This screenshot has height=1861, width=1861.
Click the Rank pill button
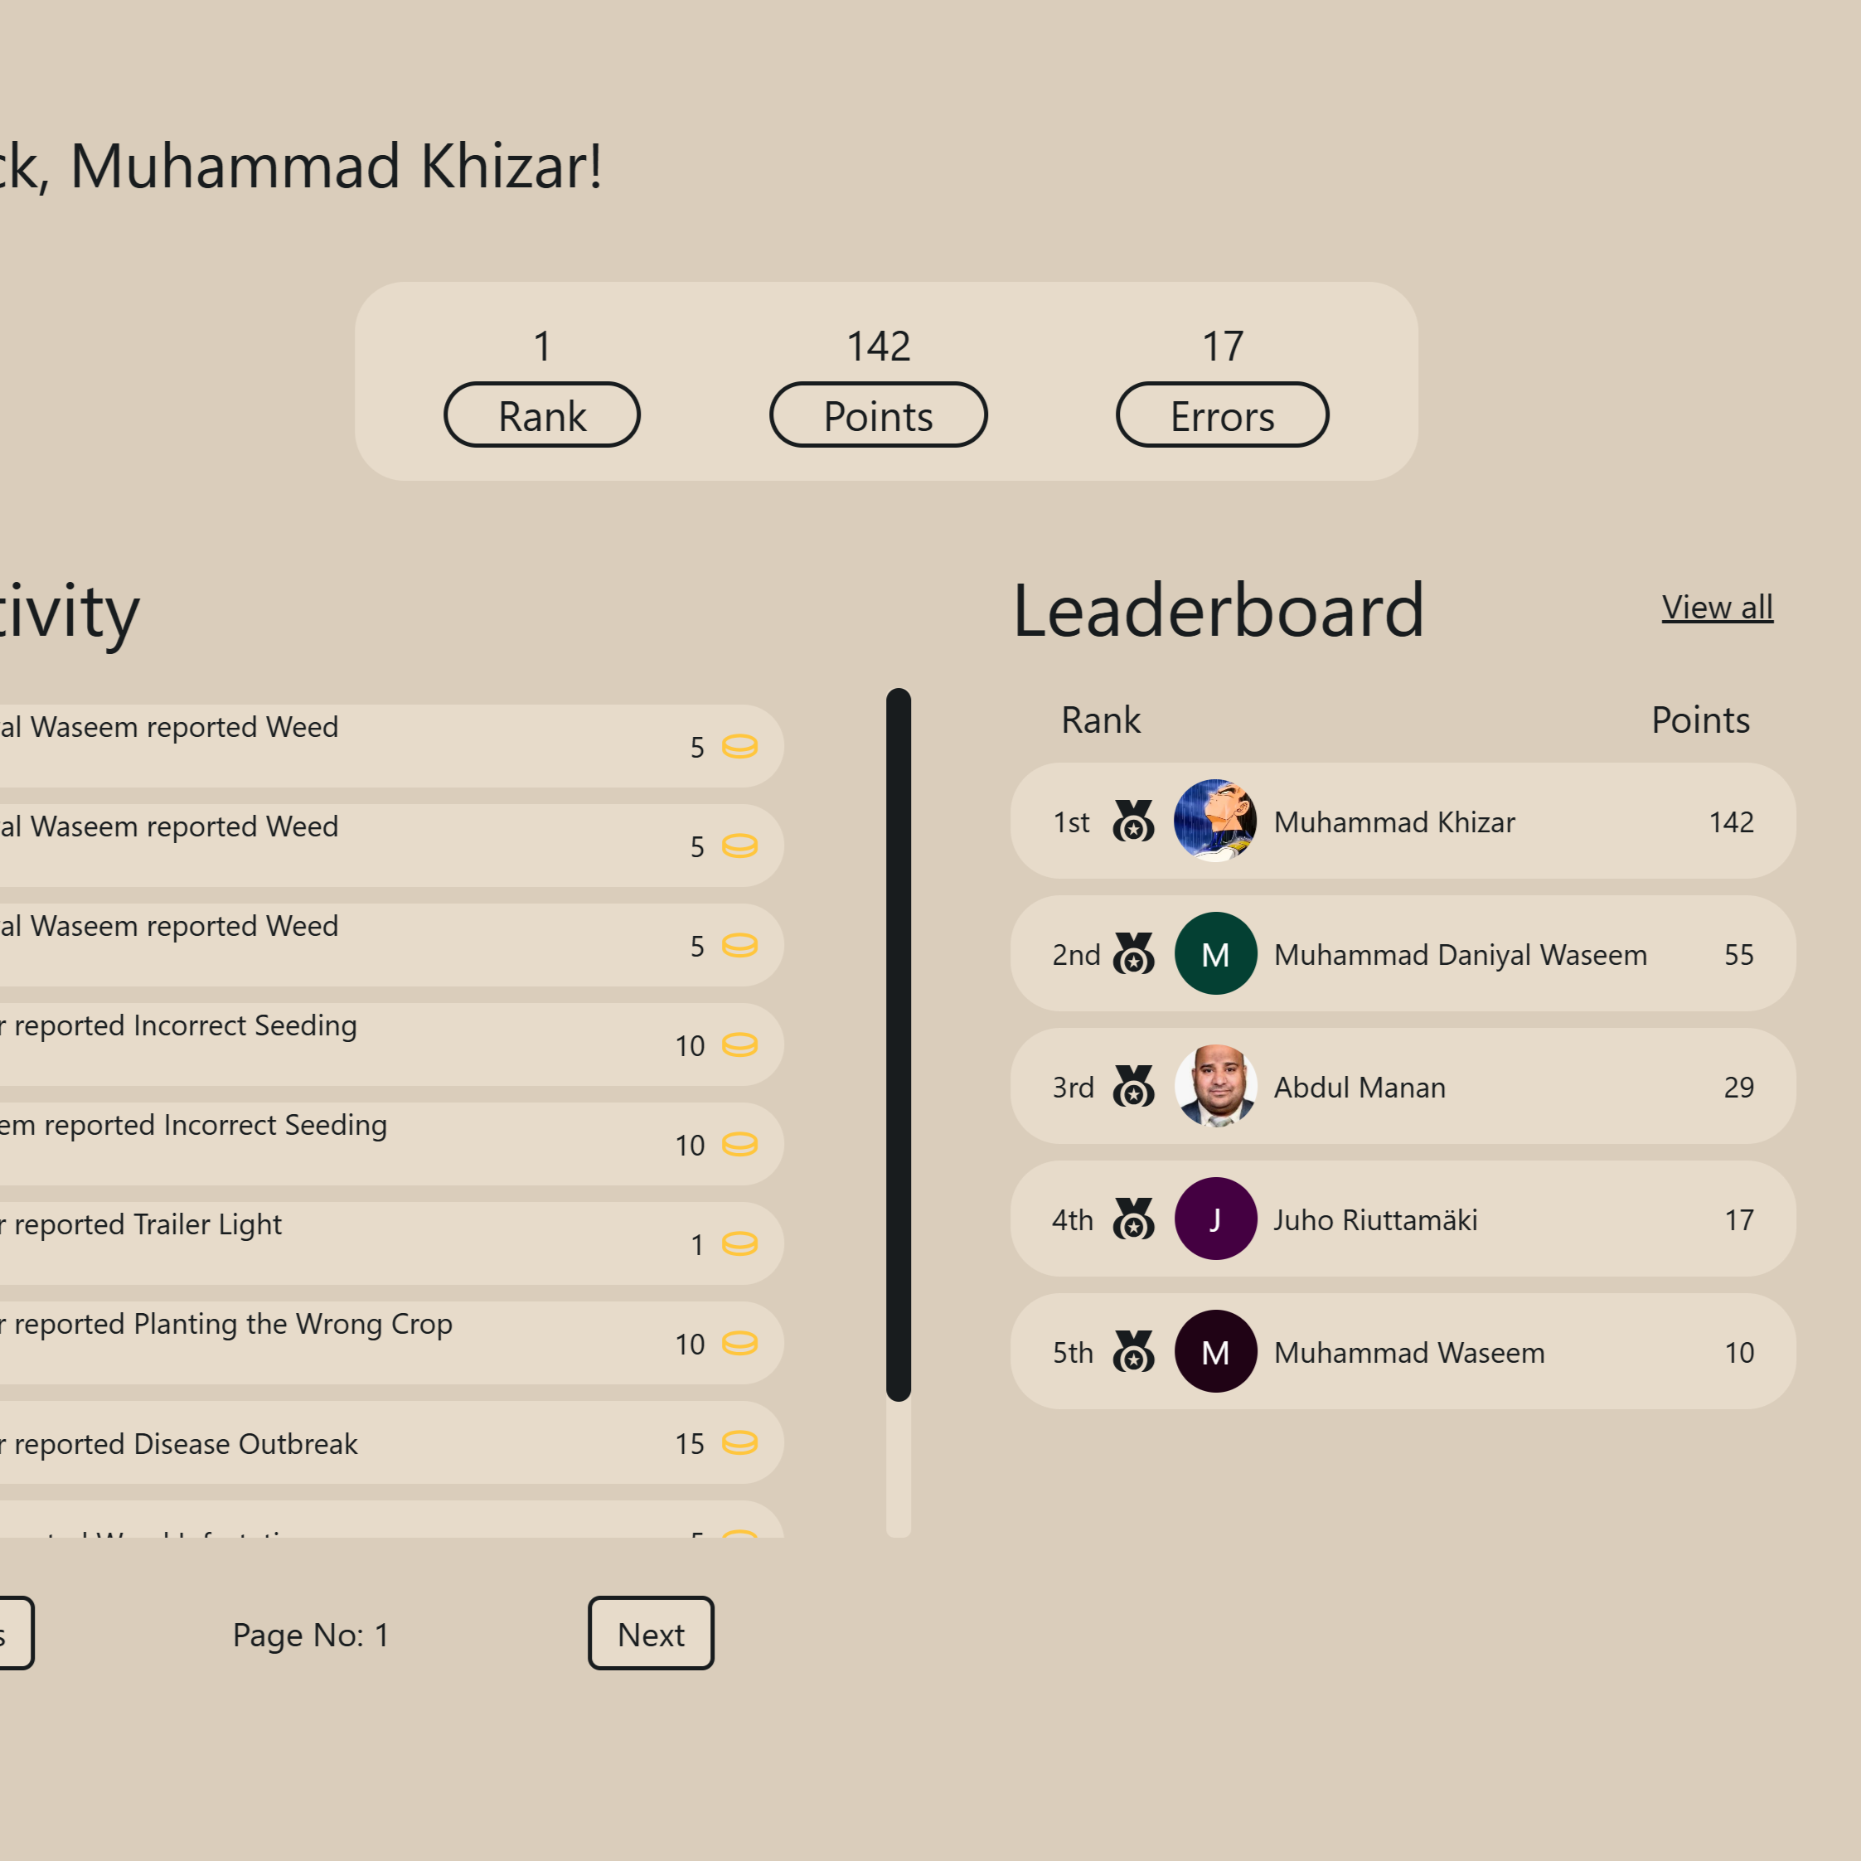pyautogui.click(x=542, y=415)
